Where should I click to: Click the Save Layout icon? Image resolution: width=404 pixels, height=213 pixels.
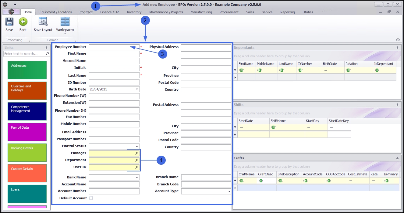coord(43,22)
